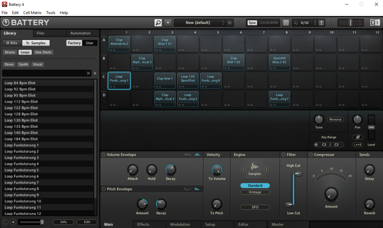Image resolution: width=383 pixels, height=228 pixels.
Task: Select the Samples view button
Action: [36, 43]
